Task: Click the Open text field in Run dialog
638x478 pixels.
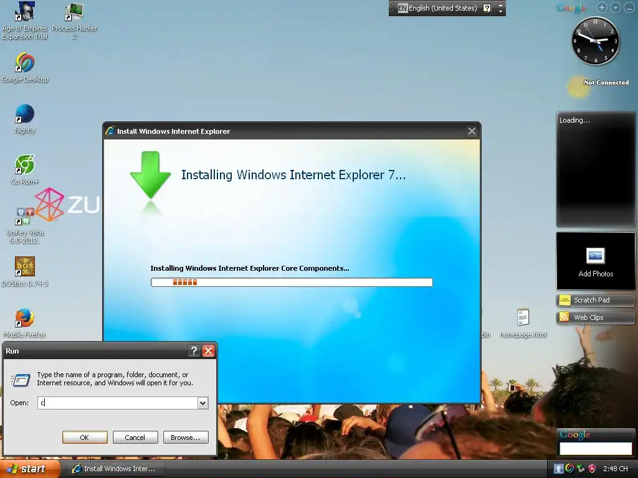Action: tap(118, 403)
